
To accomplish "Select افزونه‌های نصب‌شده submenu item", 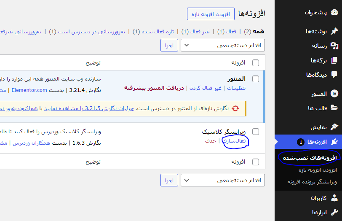I will click(x=310, y=158).
